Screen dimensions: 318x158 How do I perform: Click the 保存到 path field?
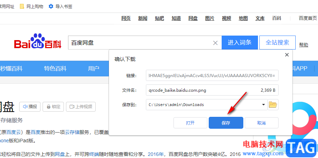tap(207, 105)
